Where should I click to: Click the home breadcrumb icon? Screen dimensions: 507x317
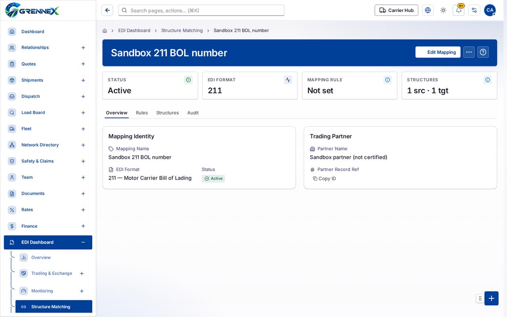(x=105, y=31)
